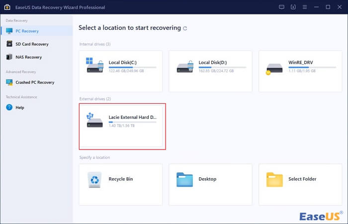Open Help under Technical Assistance
348x224 pixels.
(x=19, y=107)
